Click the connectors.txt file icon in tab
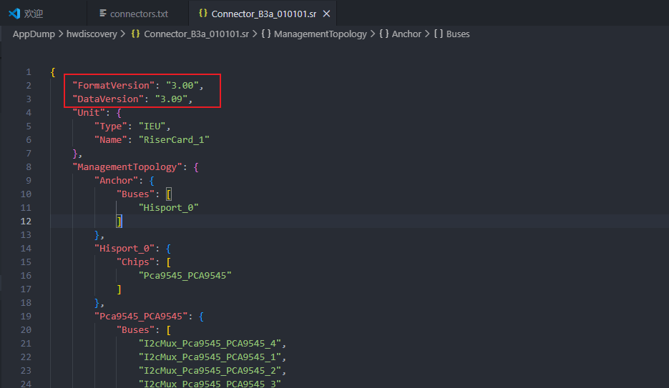This screenshot has width=669, height=388. (x=103, y=14)
